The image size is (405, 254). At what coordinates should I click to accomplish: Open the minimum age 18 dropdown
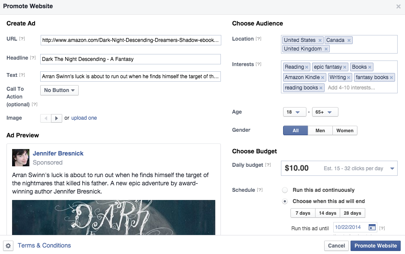[x=294, y=112]
